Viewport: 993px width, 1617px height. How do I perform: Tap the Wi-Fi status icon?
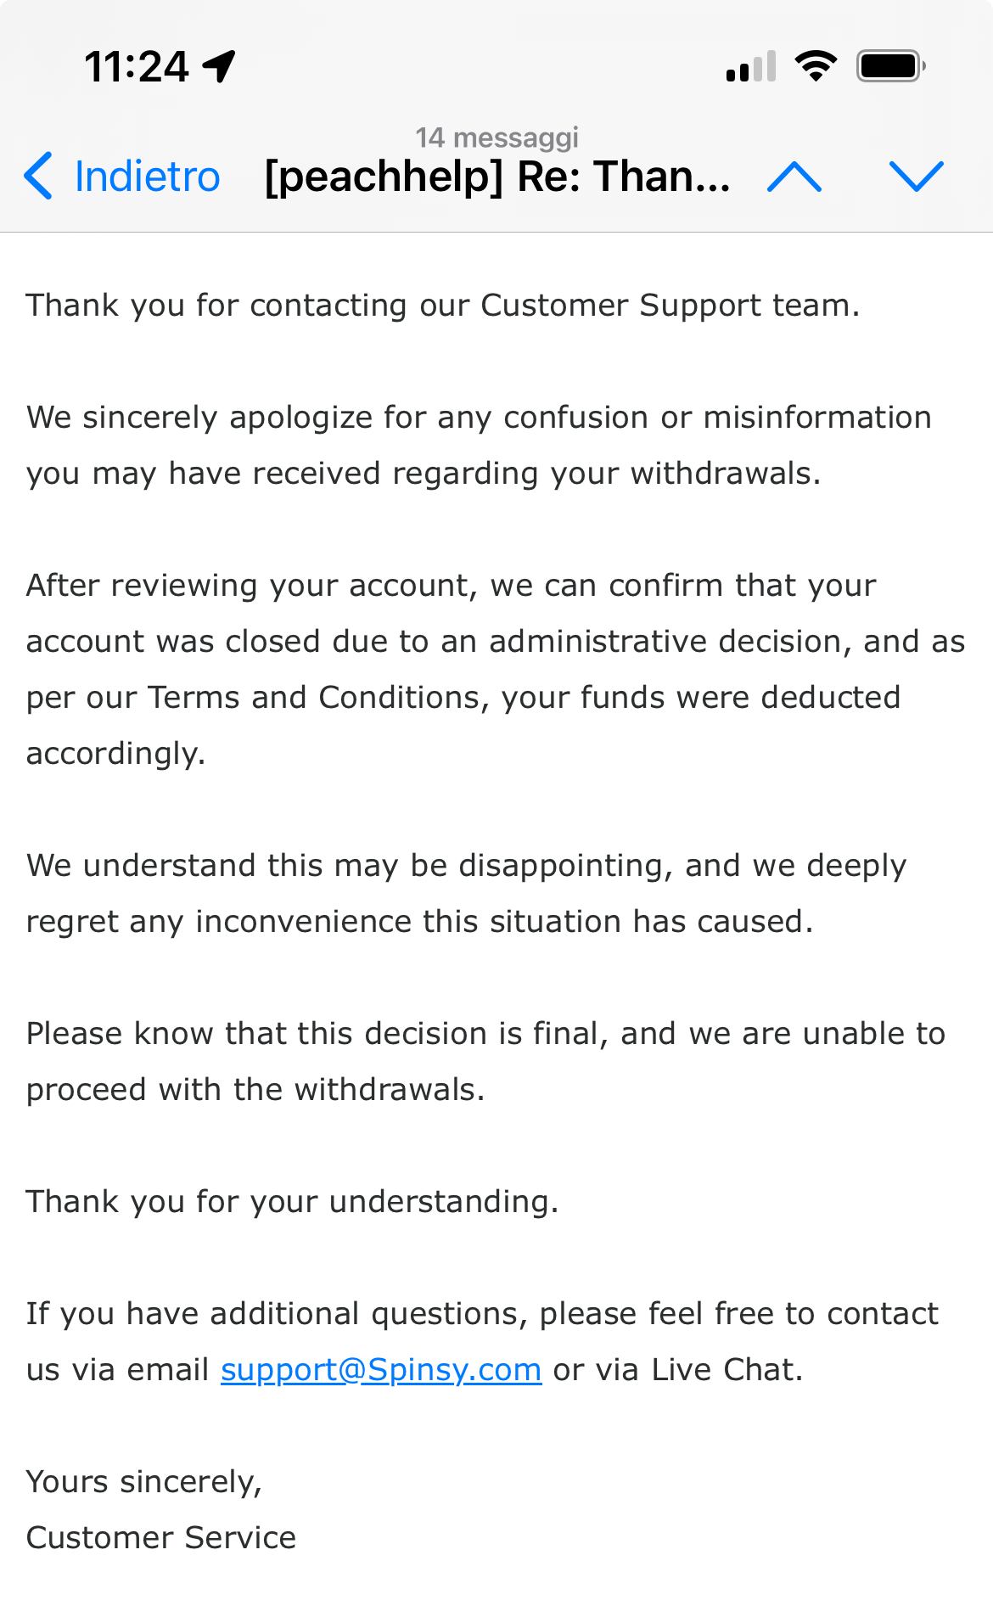[x=815, y=65]
